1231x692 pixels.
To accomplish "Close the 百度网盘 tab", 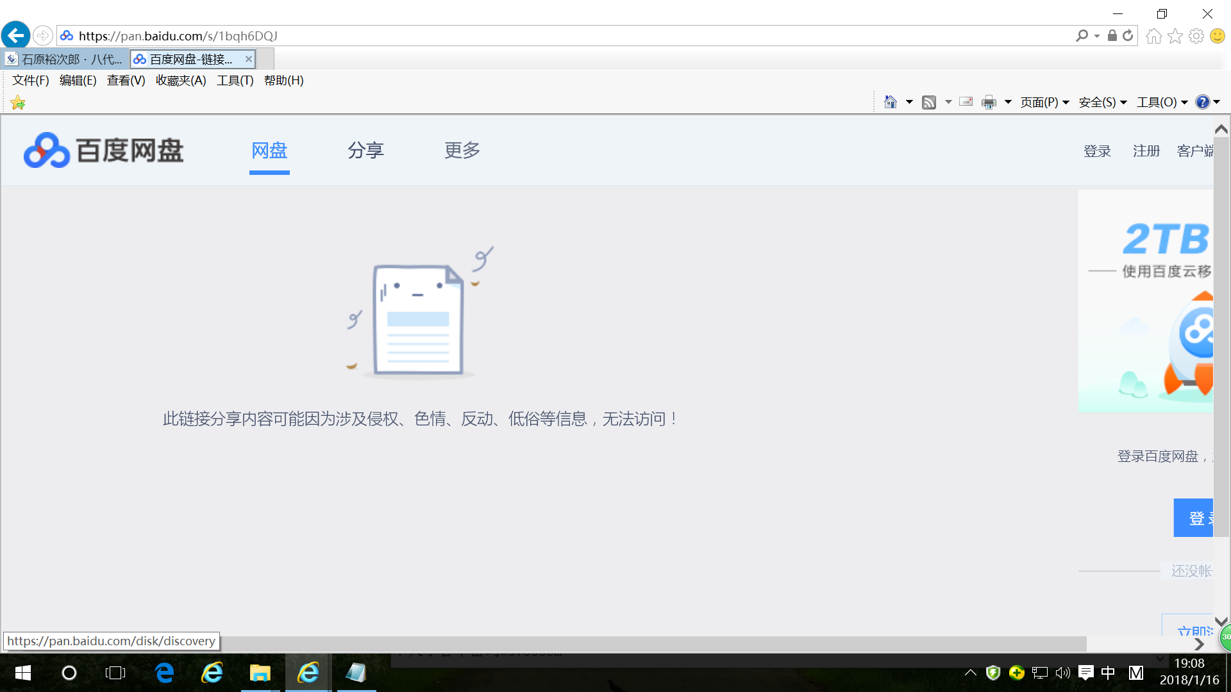I will click(249, 59).
